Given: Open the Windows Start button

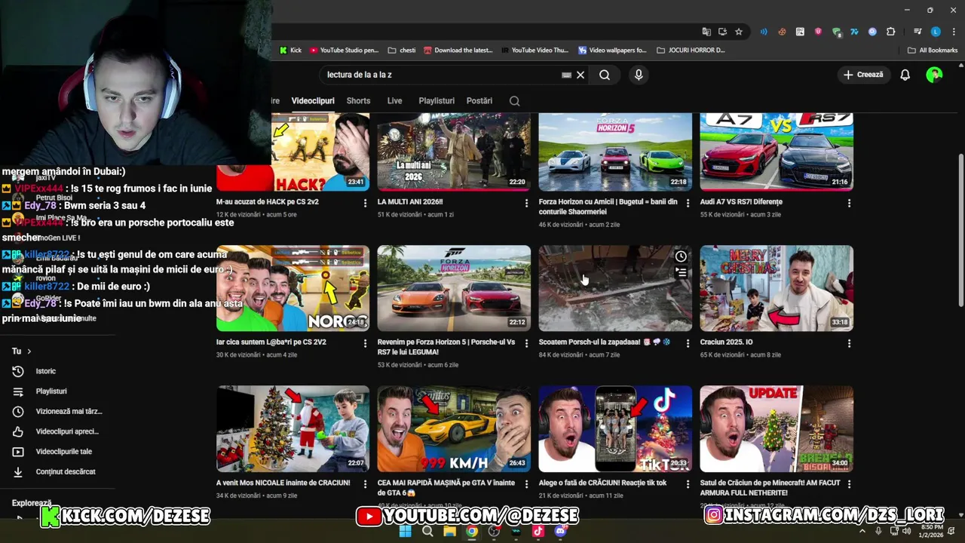Looking at the screenshot, I should point(405,531).
